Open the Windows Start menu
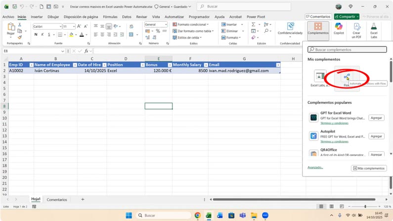The height and width of the screenshot is (221, 393). click(129, 216)
